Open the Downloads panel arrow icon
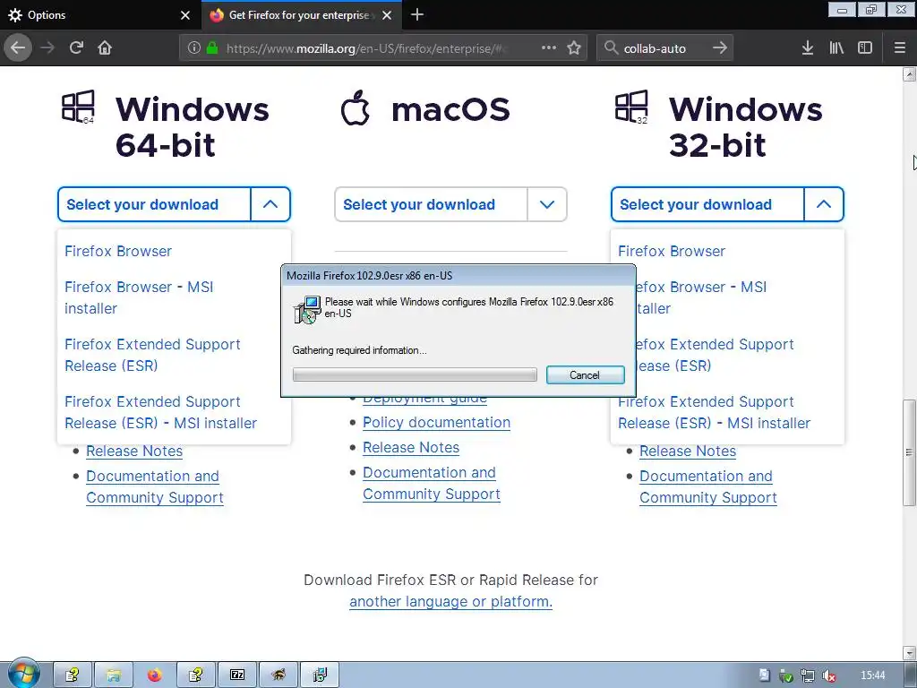917x688 pixels. (x=808, y=47)
